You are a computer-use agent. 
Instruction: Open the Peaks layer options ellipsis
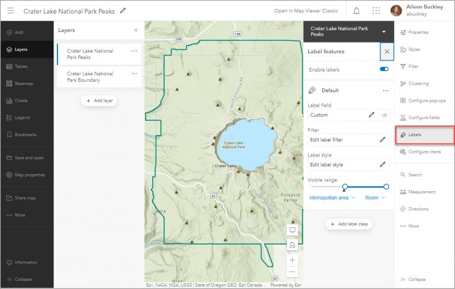[x=134, y=51]
